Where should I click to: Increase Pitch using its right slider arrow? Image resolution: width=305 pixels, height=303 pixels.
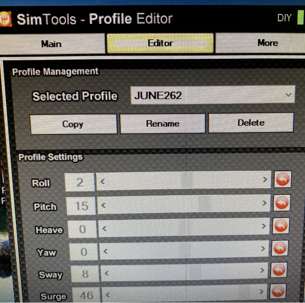tap(264, 203)
